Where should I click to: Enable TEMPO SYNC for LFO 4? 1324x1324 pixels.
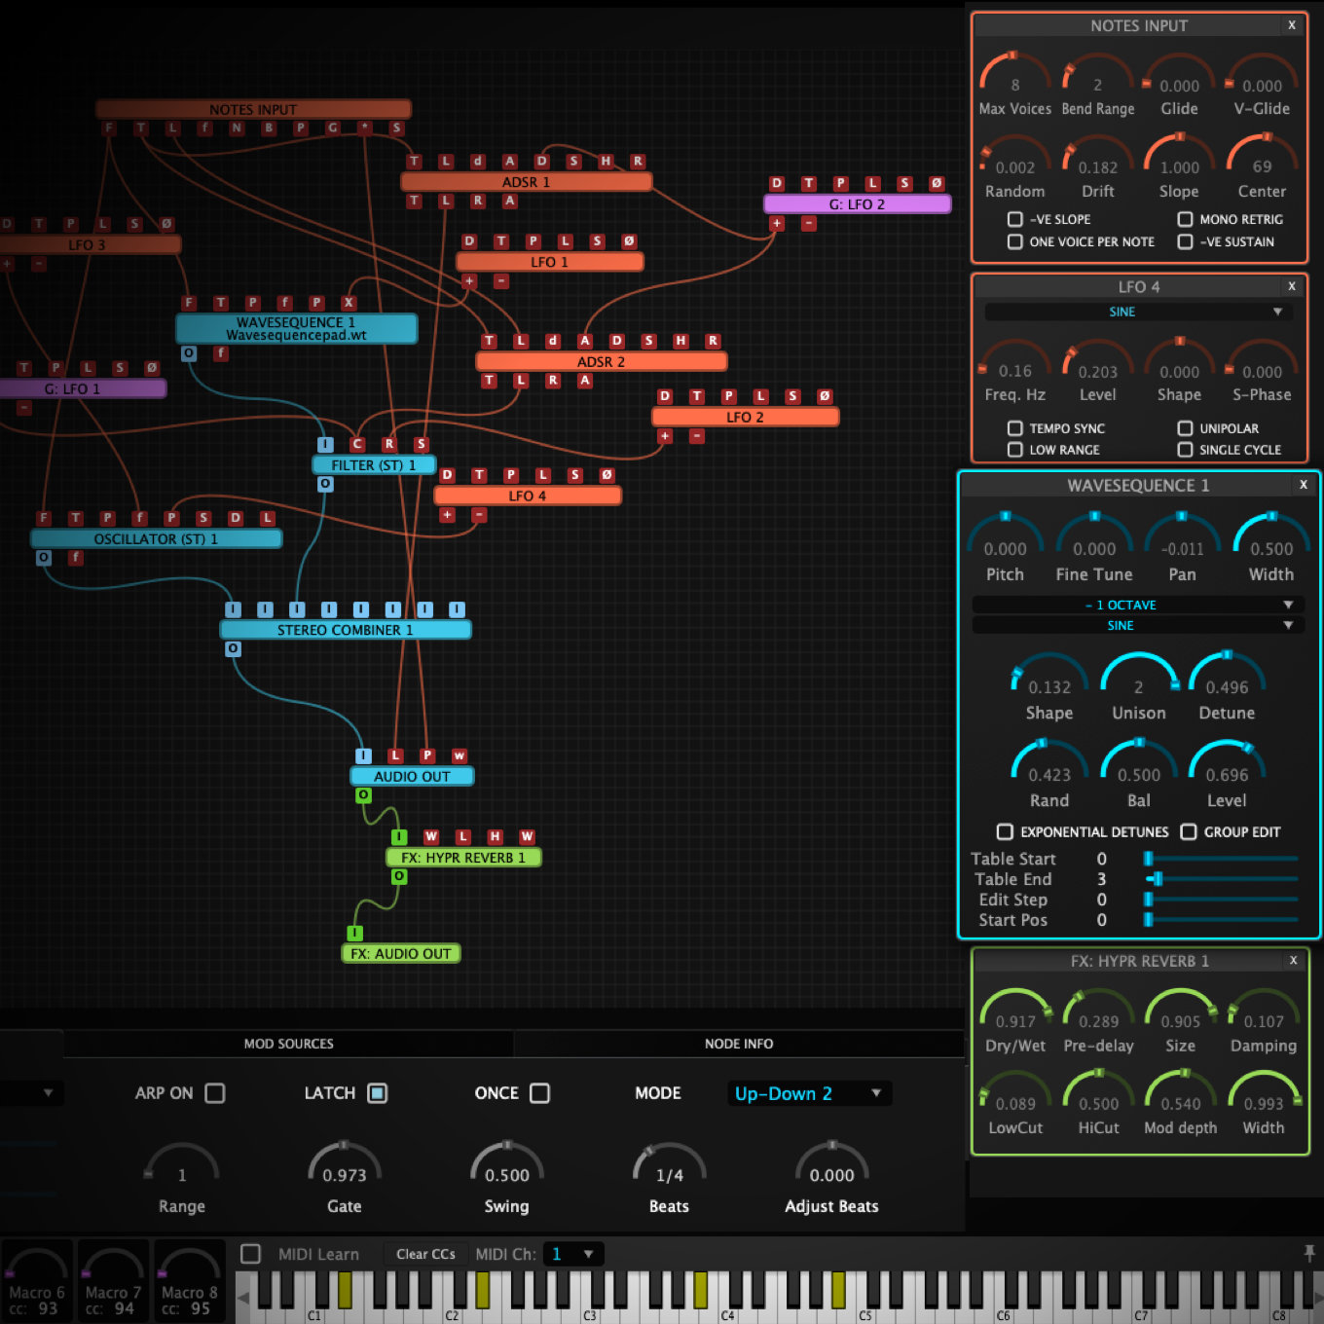click(x=1015, y=428)
